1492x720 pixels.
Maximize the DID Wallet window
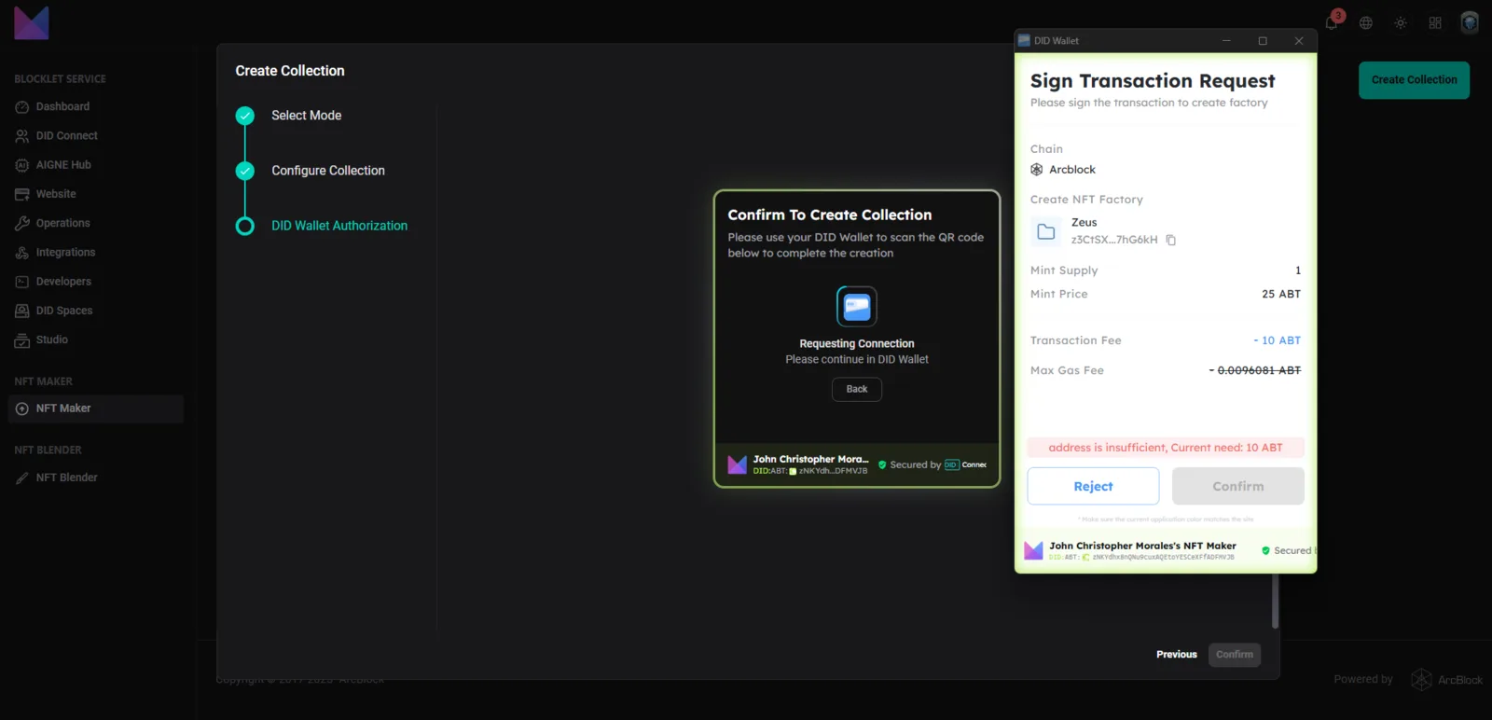click(x=1263, y=40)
